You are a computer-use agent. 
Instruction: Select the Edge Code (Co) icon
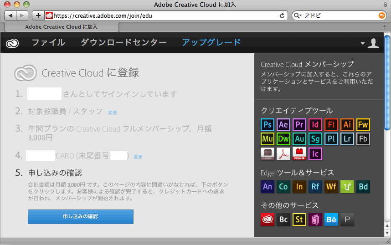pyautogui.click(x=283, y=187)
